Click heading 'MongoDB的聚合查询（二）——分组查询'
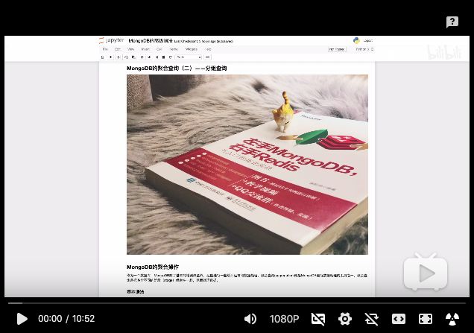 (177, 69)
